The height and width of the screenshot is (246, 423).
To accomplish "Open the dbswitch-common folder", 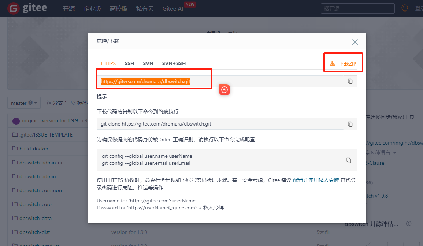I will [40, 190].
